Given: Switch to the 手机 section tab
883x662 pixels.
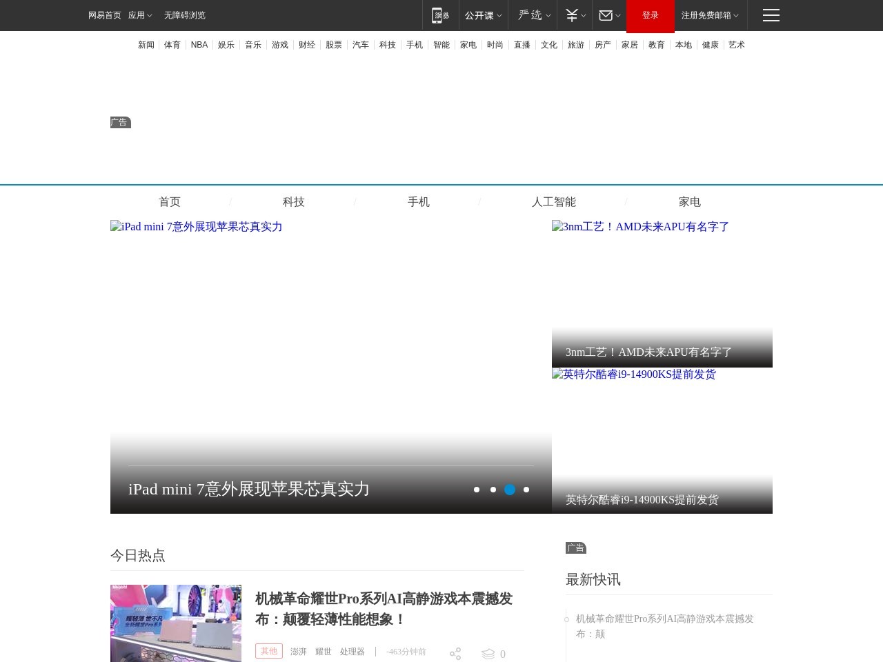Looking at the screenshot, I should click(418, 201).
